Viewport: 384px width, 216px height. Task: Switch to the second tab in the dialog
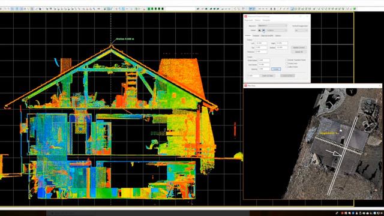tap(256, 36)
